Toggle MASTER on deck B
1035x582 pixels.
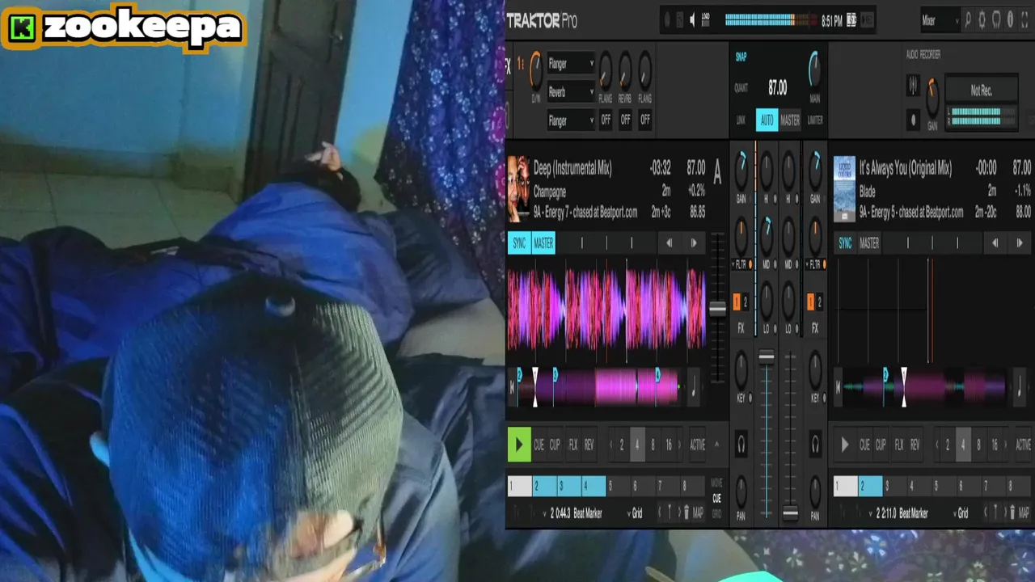(x=869, y=242)
